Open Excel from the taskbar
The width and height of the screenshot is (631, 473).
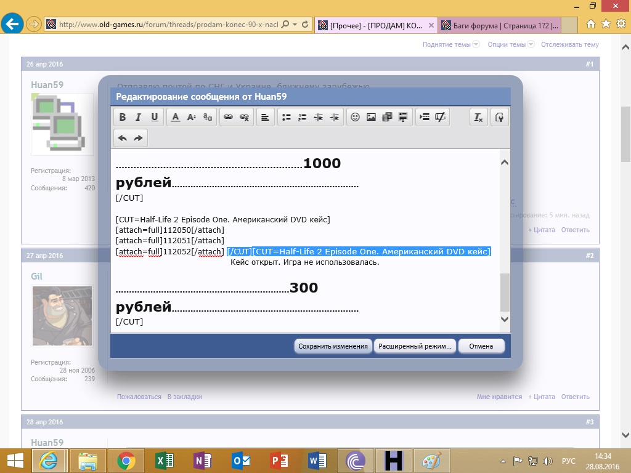pyautogui.click(x=164, y=461)
